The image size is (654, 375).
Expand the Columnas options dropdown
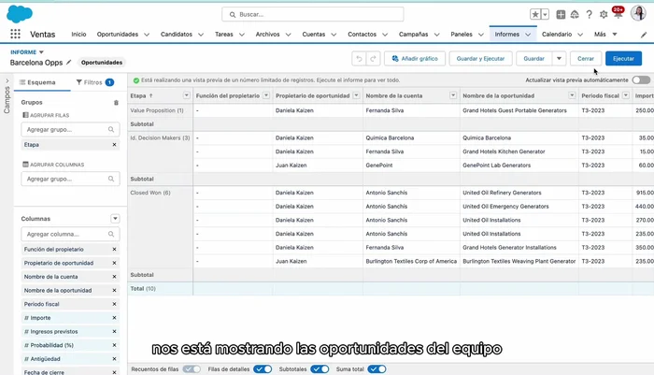pos(115,219)
